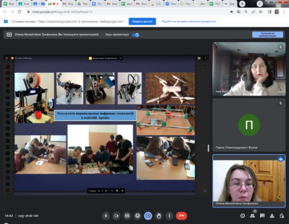The width and height of the screenshot is (289, 224).
Task: Open the emoji reactions panel
Action: coord(138,216)
